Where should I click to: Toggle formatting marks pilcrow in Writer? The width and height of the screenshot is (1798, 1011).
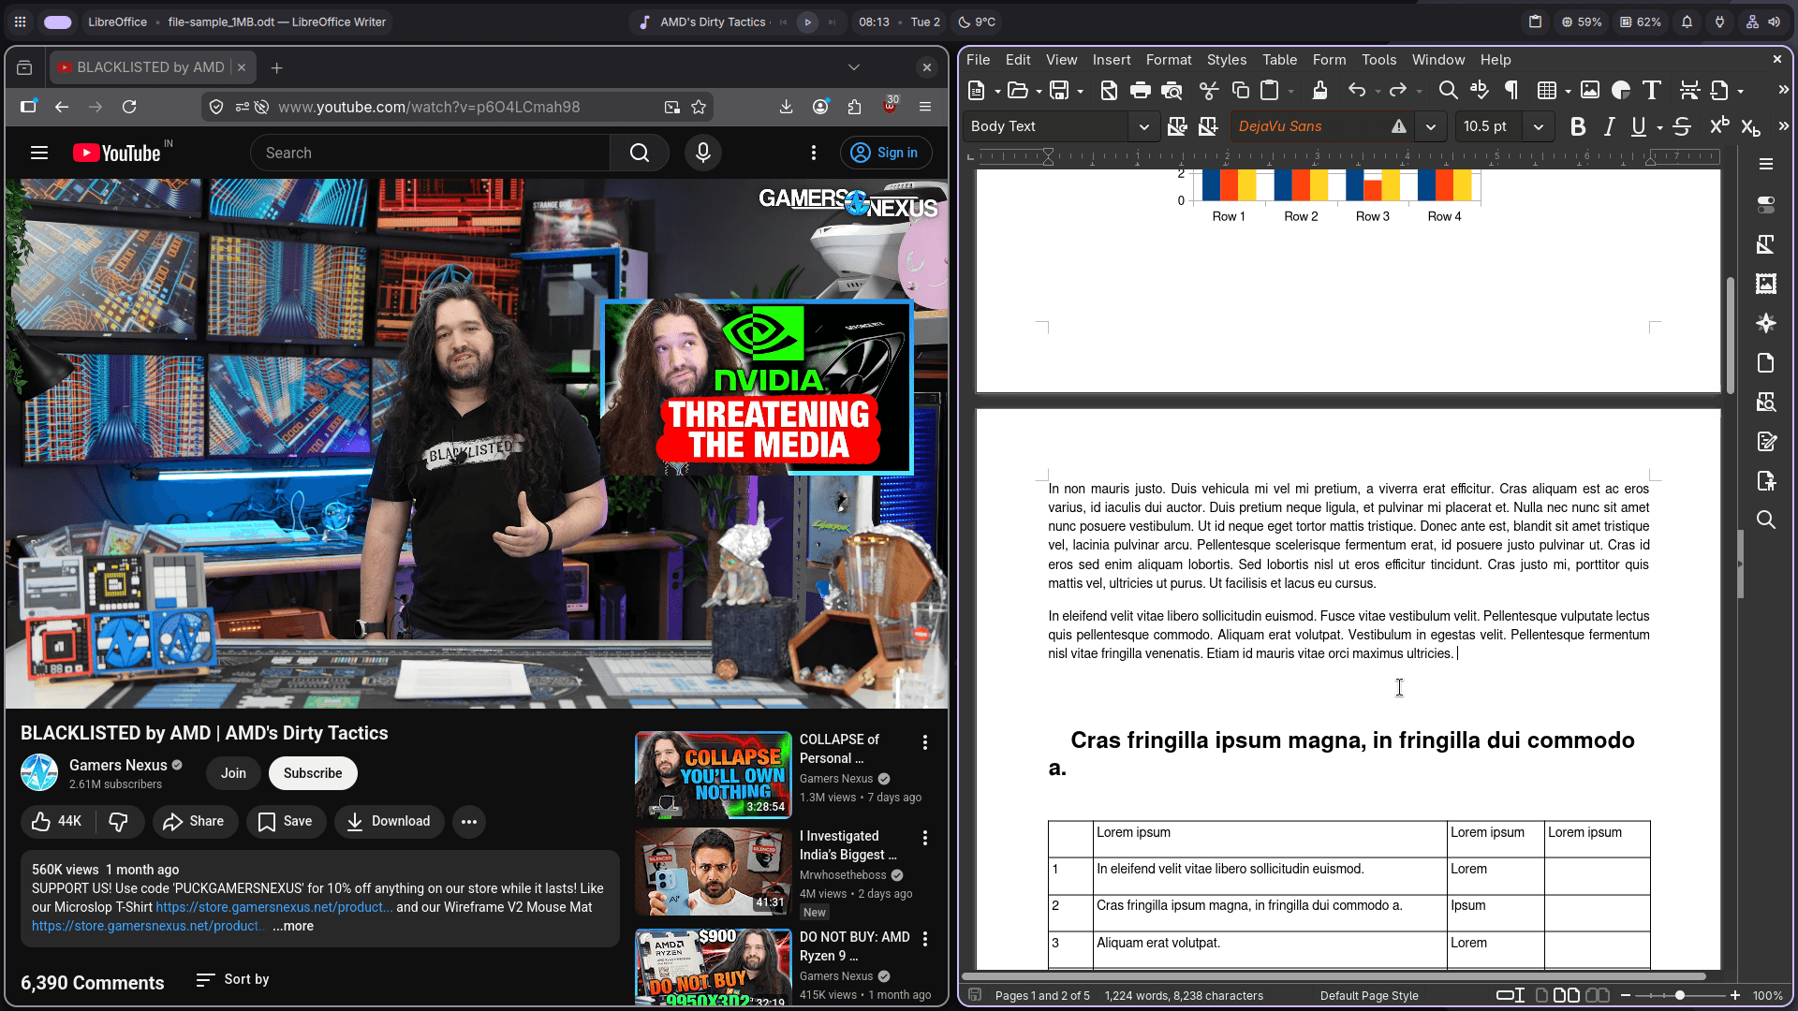(1511, 90)
